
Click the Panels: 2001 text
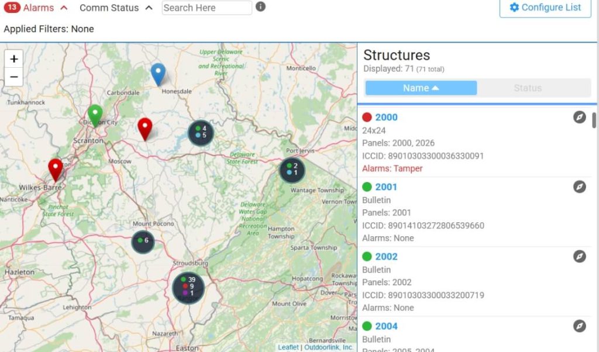[x=387, y=212]
